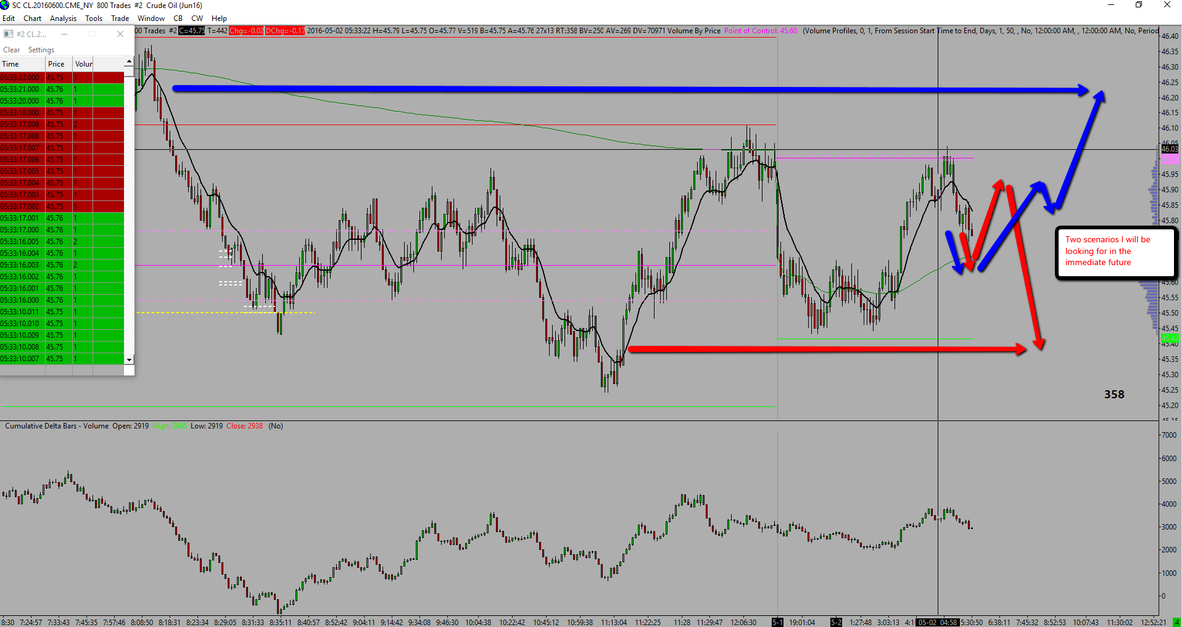This screenshot has width=1182, height=627.
Task: Click the Time column header
Action: [x=23, y=64]
